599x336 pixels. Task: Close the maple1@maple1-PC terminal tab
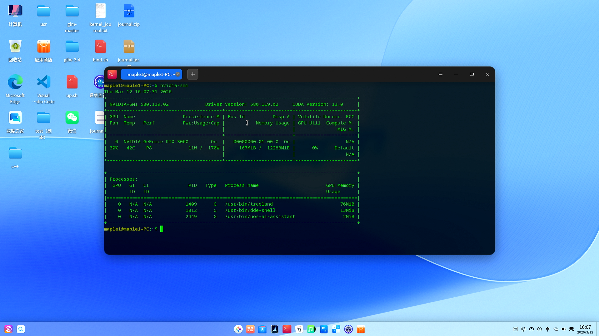(178, 74)
